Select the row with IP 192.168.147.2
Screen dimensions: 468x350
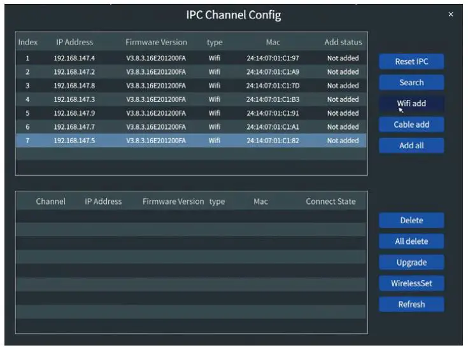[x=191, y=72]
